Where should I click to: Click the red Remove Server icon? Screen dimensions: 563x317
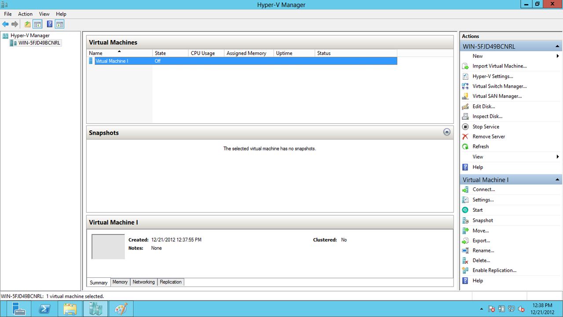click(x=465, y=136)
